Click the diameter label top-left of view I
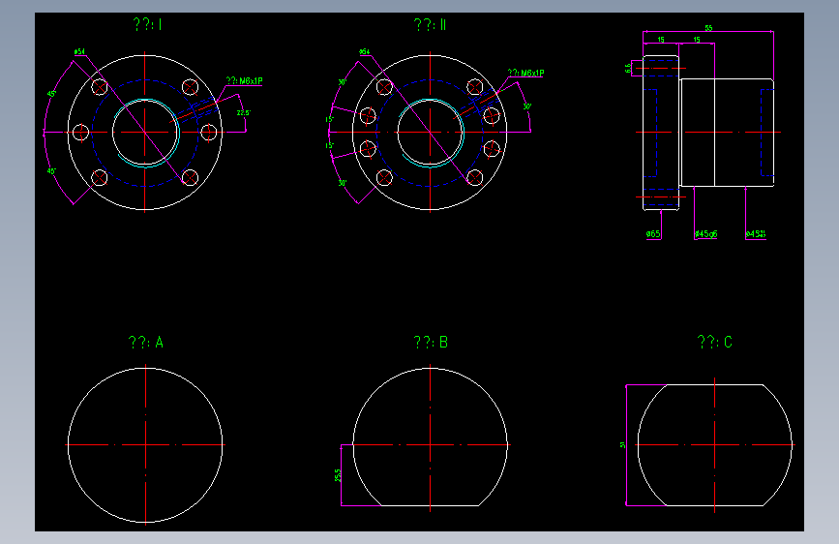The width and height of the screenshot is (839, 544). point(79,52)
